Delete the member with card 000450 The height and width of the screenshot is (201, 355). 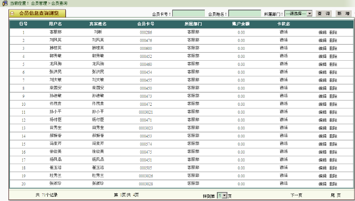coord(333,88)
